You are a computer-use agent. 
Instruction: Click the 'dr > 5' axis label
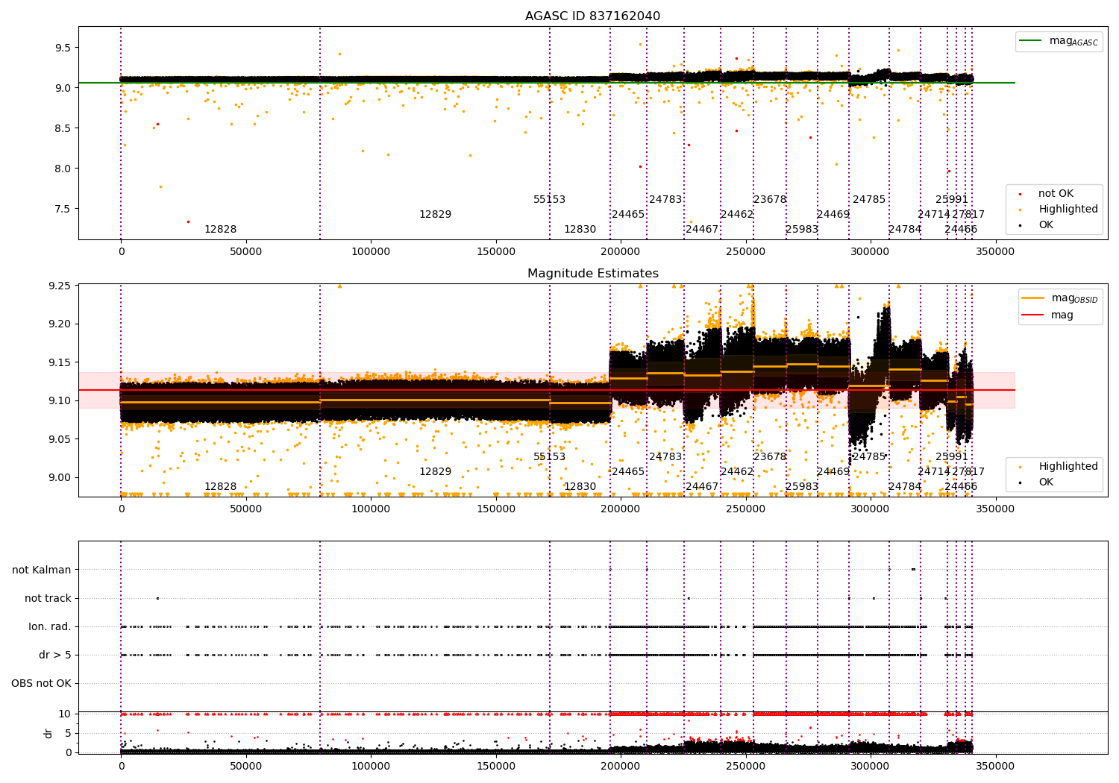coord(55,655)
